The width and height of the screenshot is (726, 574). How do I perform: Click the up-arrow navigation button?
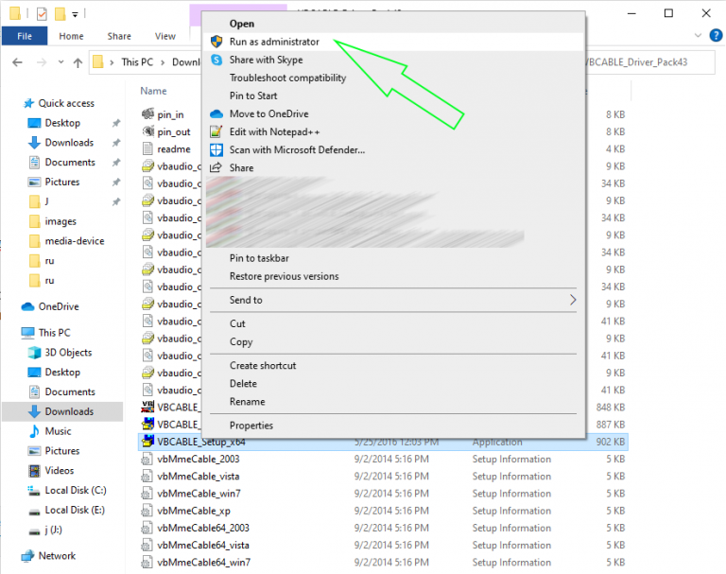(77, 62)
